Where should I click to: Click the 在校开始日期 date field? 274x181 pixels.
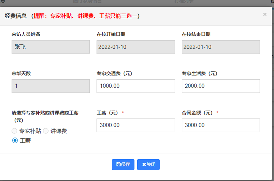coord(136,47)
